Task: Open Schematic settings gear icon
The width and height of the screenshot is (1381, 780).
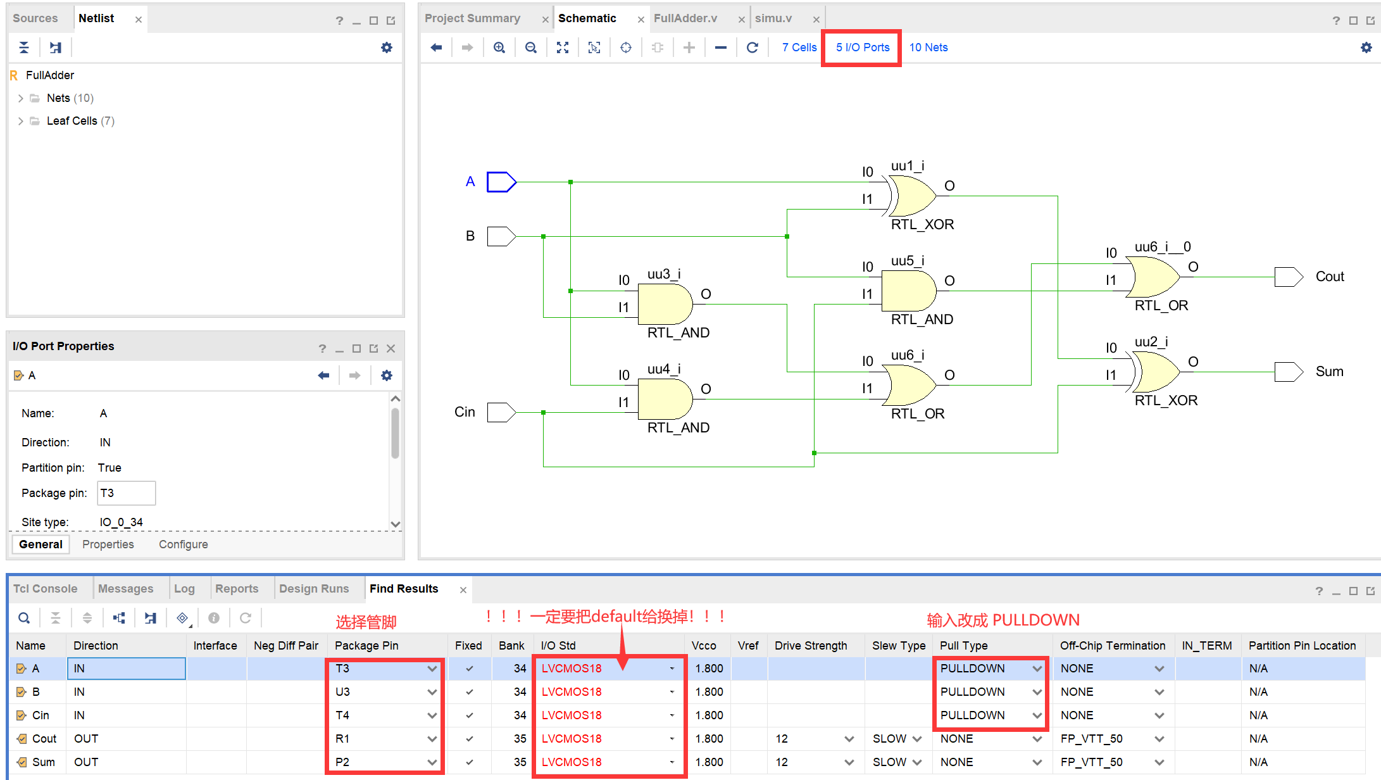Action: pos(1366,47)
